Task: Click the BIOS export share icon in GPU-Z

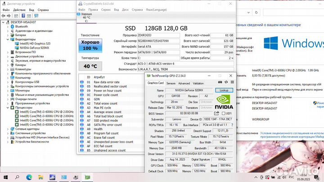Action: 216,113
